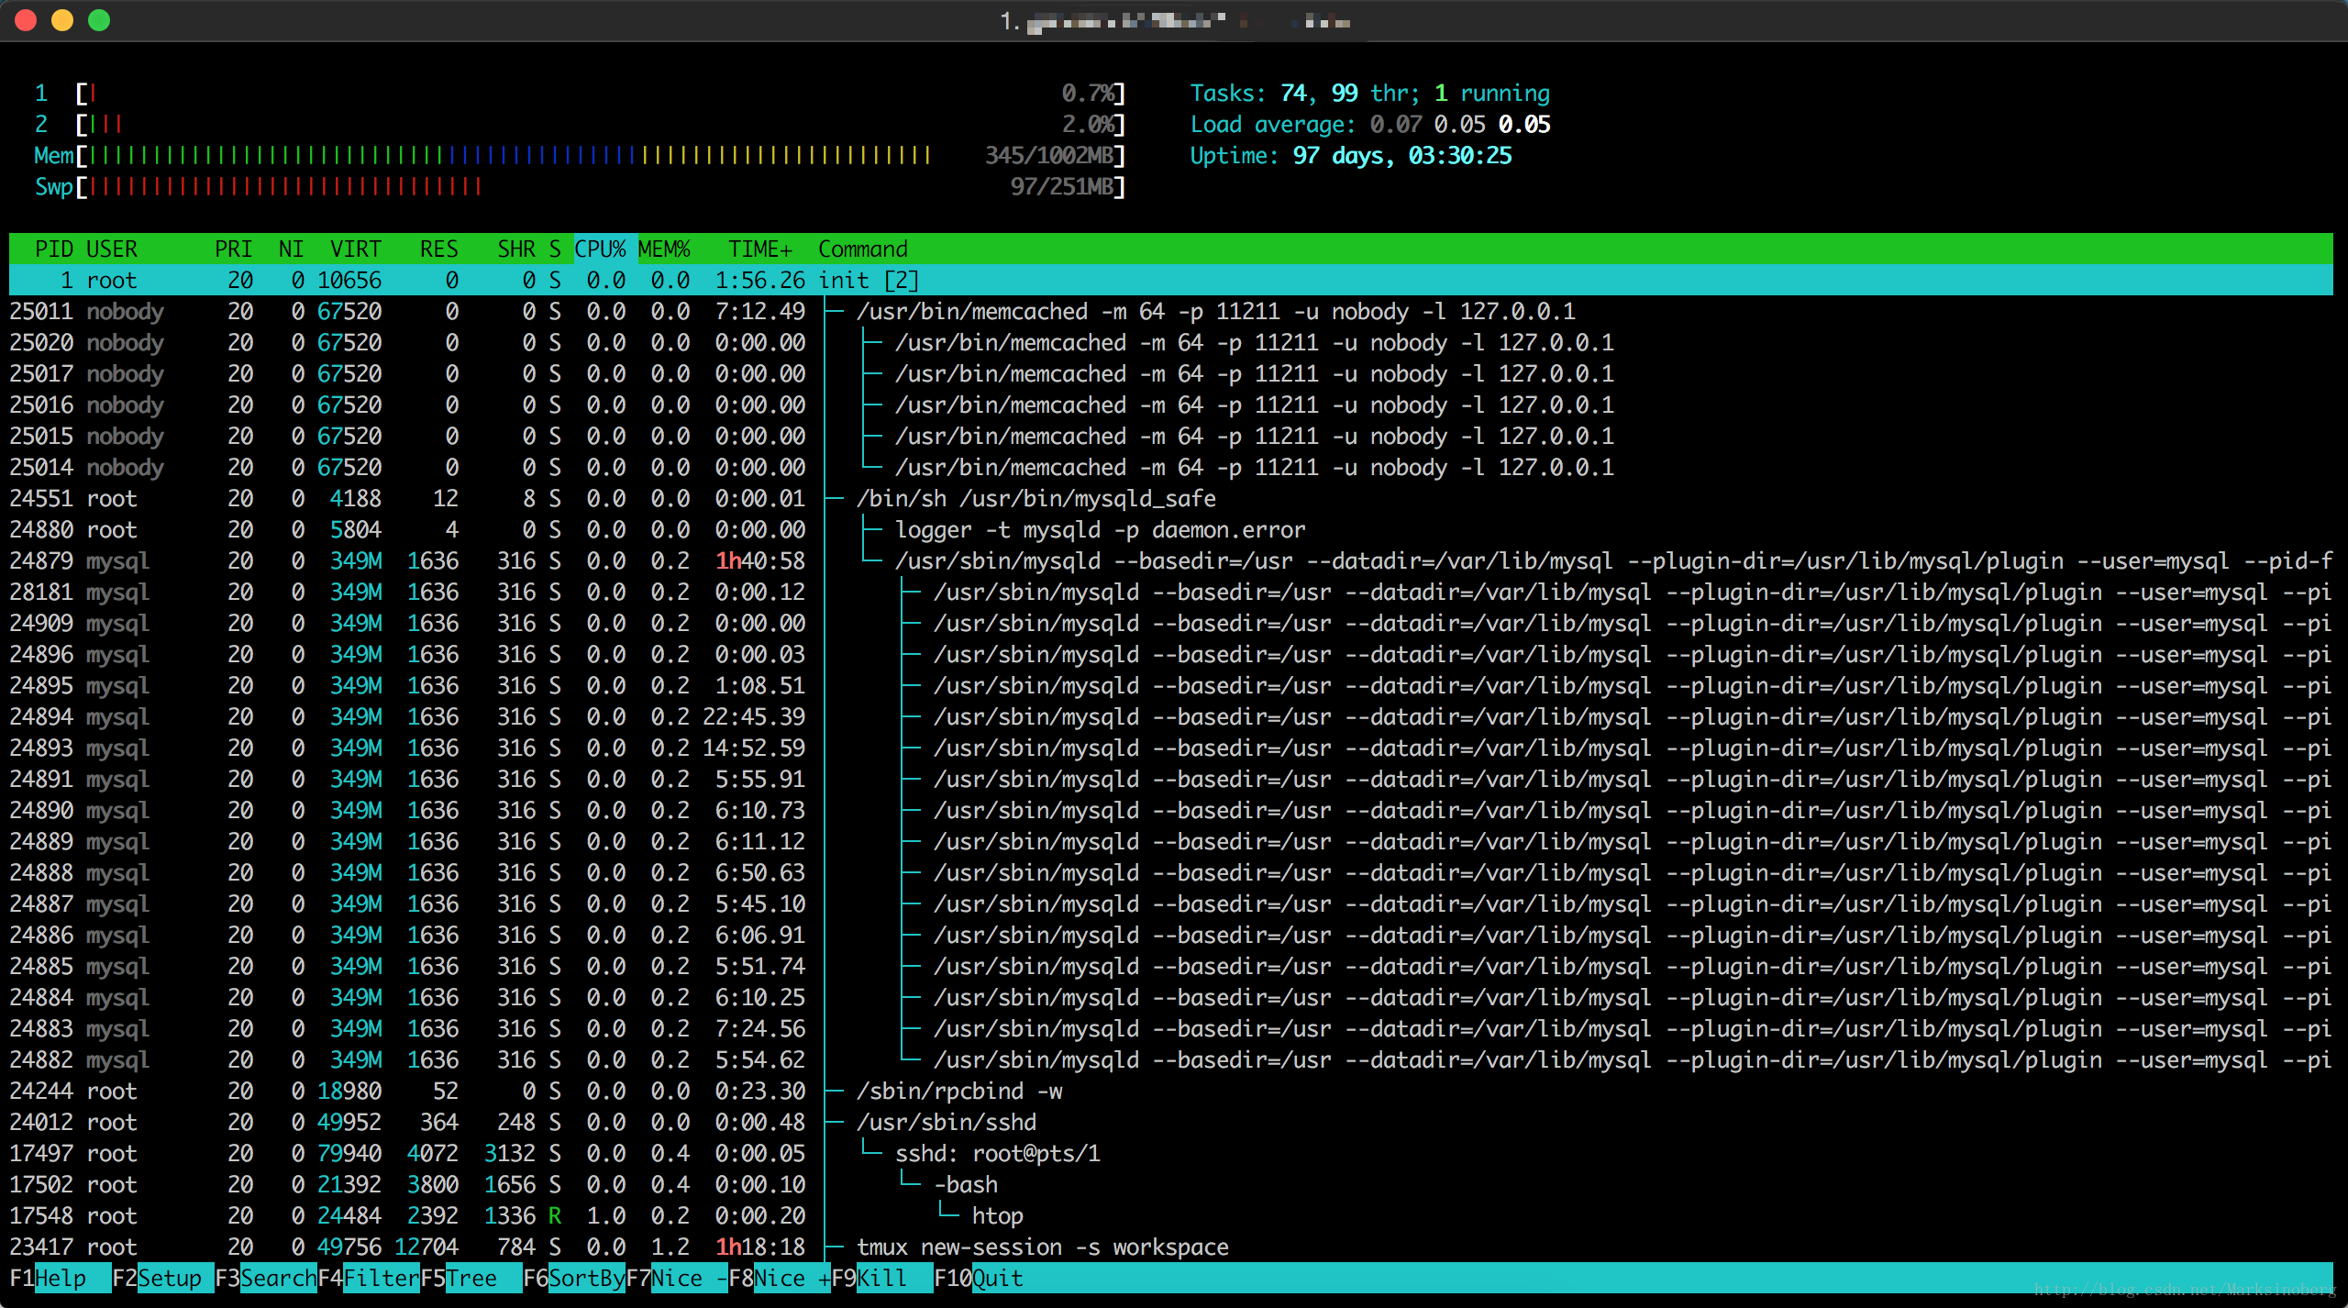Collapse the /bin/sh mysqld_safe tree branch

(x=1035, y=498)
